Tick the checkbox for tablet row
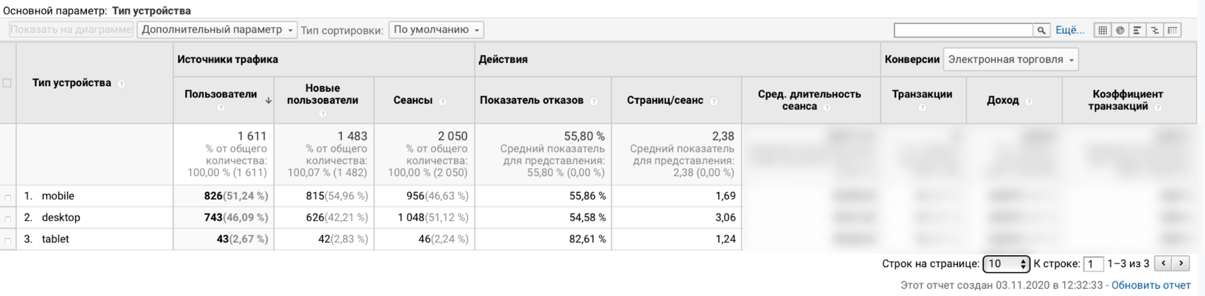Viewport: 1205px width, 296px height. coord(8,241)
